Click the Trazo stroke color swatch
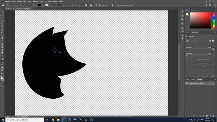The image size is (217, 122). coord(47,5)
